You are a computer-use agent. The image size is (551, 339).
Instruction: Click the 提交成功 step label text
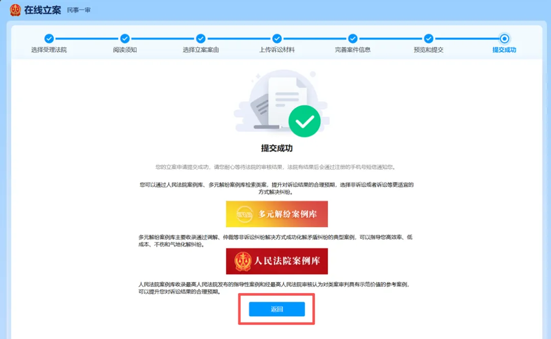tap(504, 50)
